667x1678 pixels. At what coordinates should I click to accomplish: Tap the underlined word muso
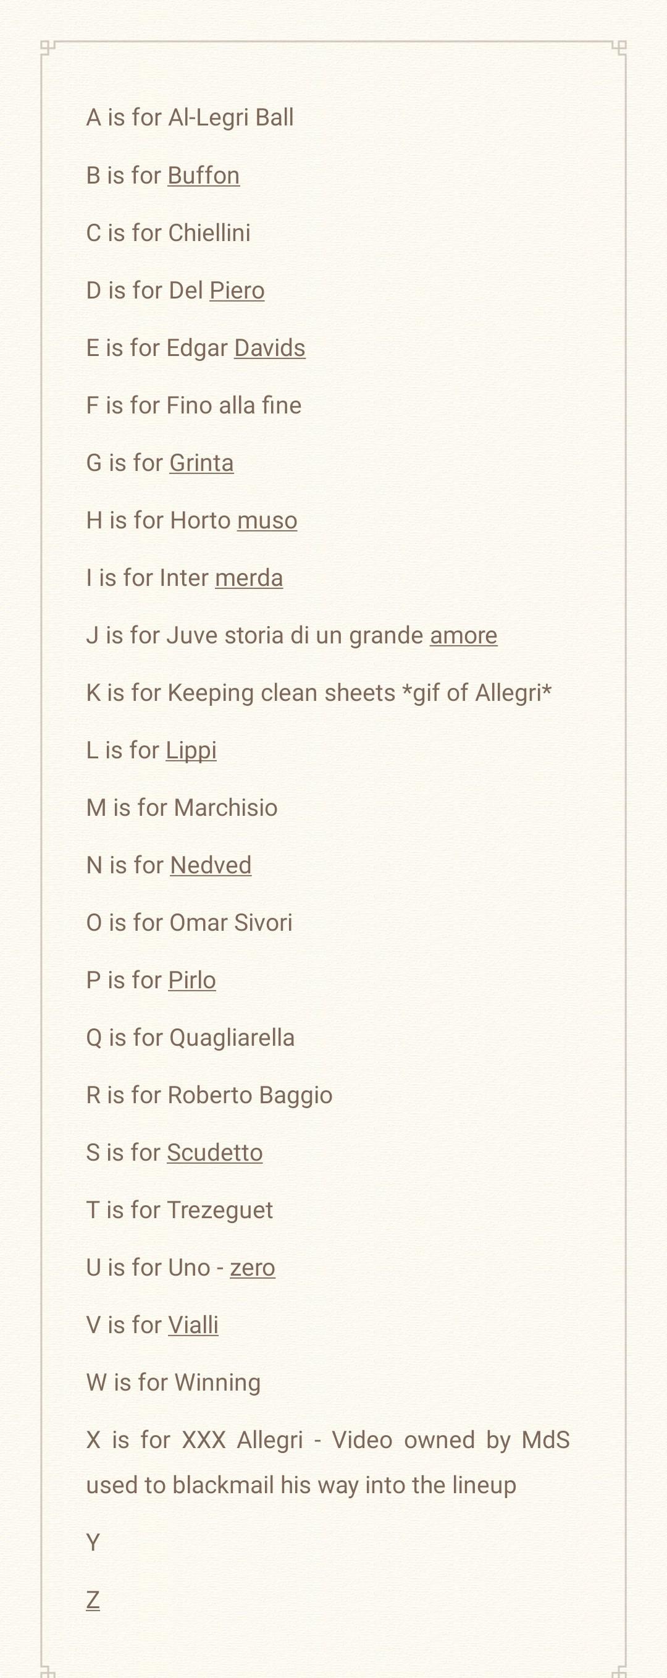tap(267, 520)
